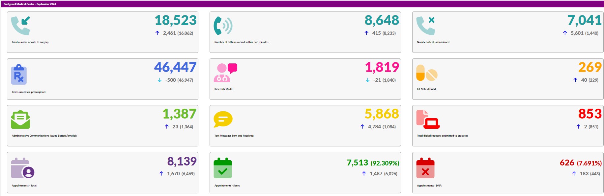
Task: Click the Pontypool Medical Centre header title
Action: (x=30, y=4)
